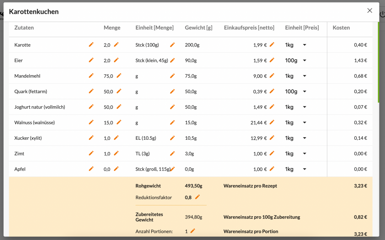Click the Zutaten column header
The image size is (385, 240).
[x=24, y=28]
